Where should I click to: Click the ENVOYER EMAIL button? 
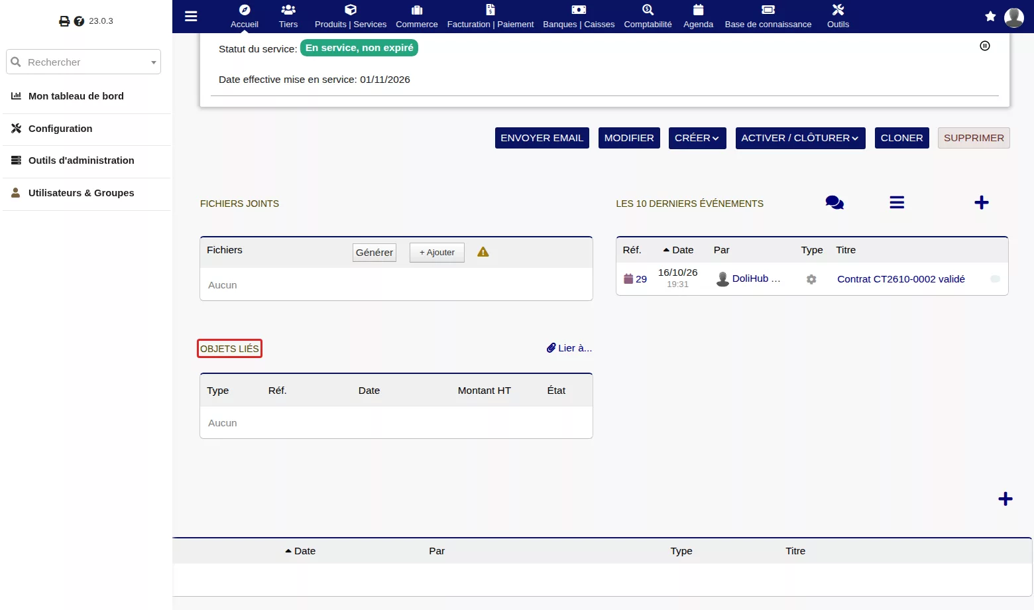pos(542,138)
